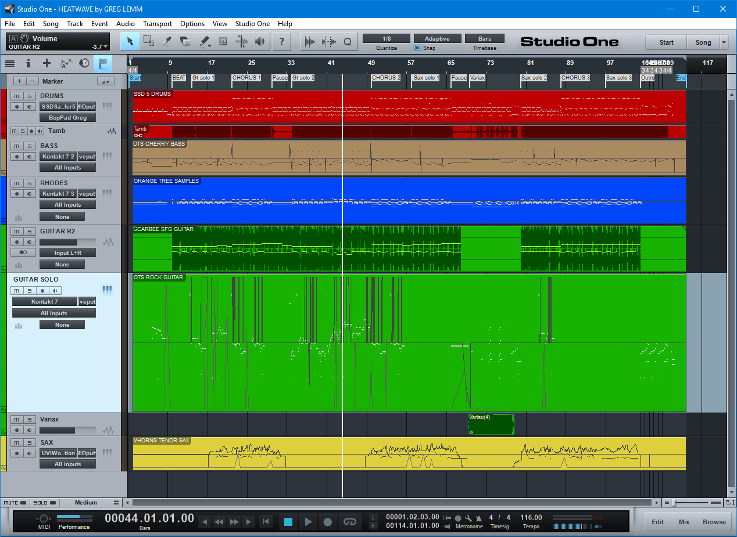The width and height of the screenshot is (737, 537).
Task: Solo the SAX track
Action: (x=29, y=442)
